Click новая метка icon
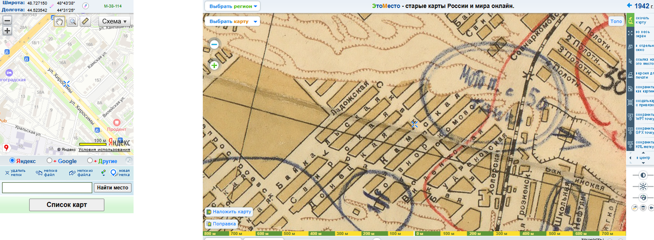This screenshot has height=240, width=654. coord(113,173)
